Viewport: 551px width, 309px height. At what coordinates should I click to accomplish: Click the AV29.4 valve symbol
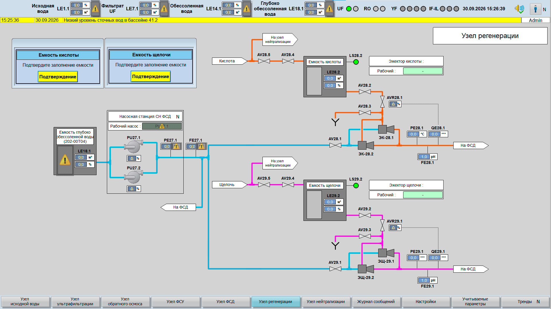coord(288,185)
